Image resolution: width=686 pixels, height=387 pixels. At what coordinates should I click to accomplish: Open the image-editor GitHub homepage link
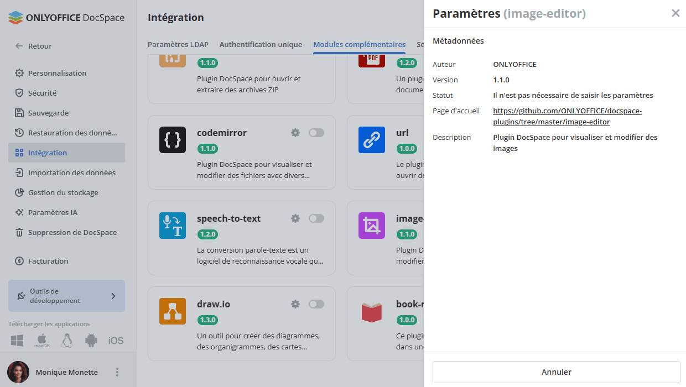tap(567, 116)
